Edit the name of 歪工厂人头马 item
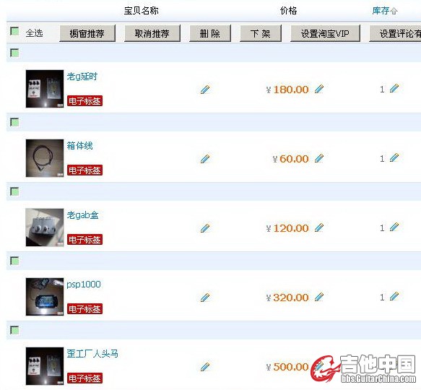421x390 pixels. tap(205, 367)
